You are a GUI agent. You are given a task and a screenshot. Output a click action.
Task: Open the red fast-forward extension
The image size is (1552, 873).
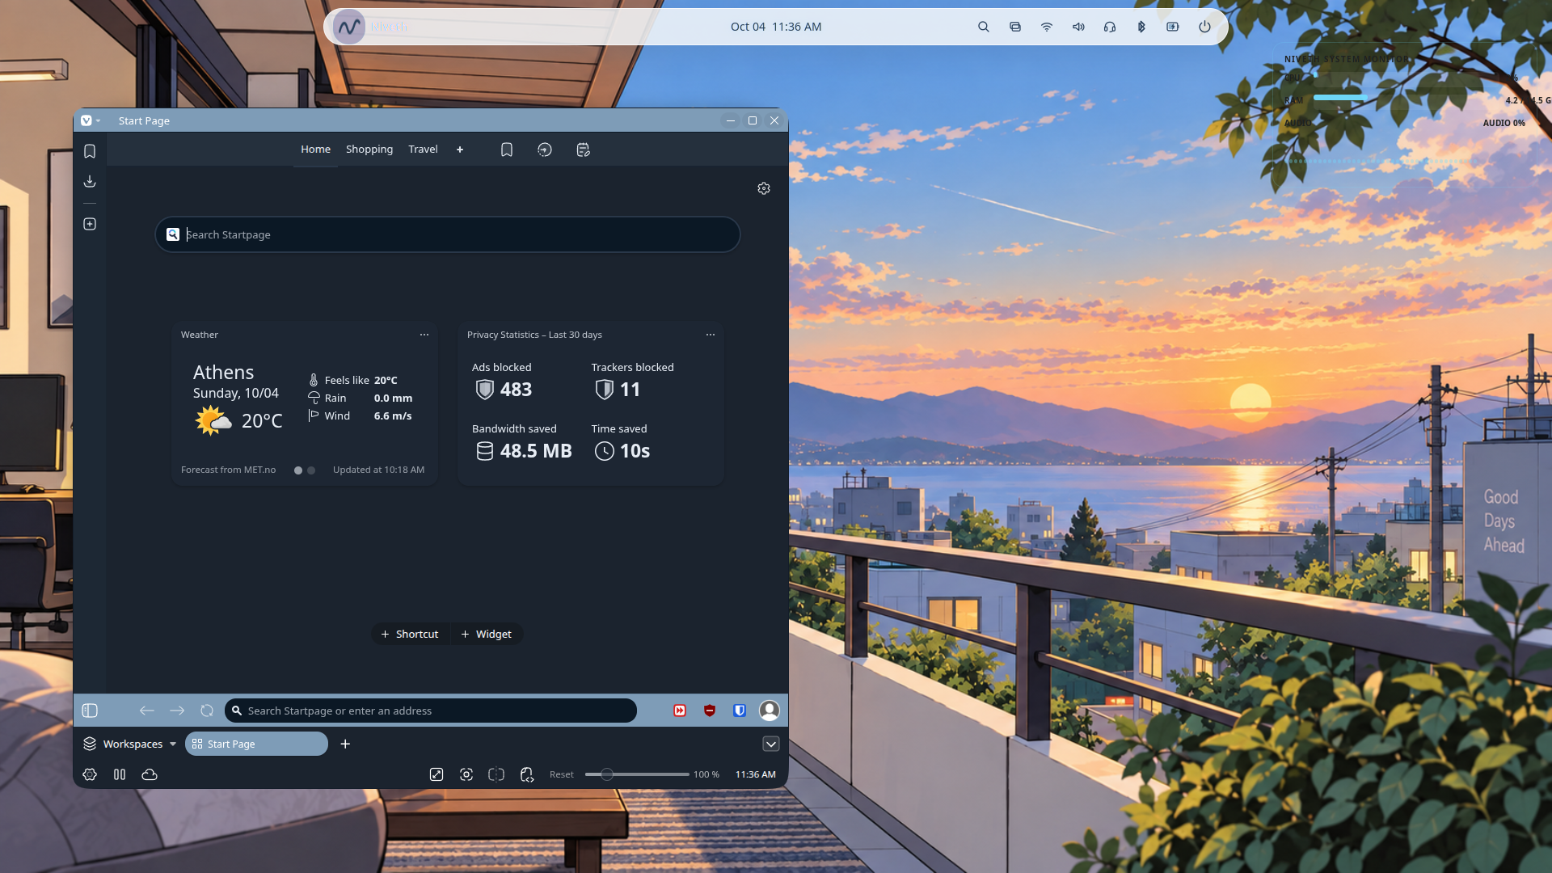click(680, 711)
